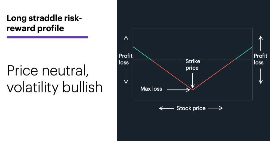Click the purple underline bar below the title
This screenshot has height=141, width=270.
click(47, 37)
